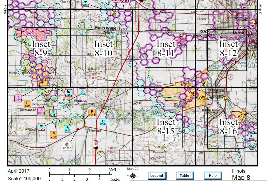The image size is (267, 181).
Task: Open Inset 8-15 detail map
Action: (164, 127)
